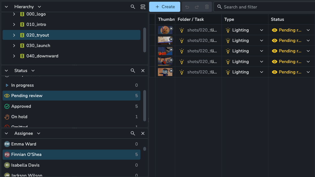Viewport: 315px width, 177px height.
Task: Close the Assignee filter panel
Action: (143, 133)
